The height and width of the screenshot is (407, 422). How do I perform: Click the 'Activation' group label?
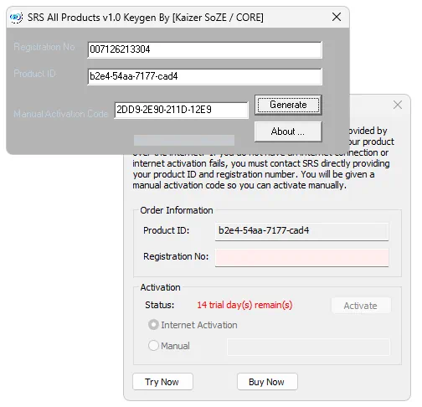coord(160,287)
